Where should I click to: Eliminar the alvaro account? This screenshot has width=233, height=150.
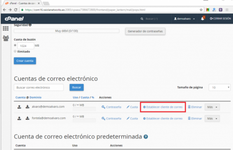195,107
